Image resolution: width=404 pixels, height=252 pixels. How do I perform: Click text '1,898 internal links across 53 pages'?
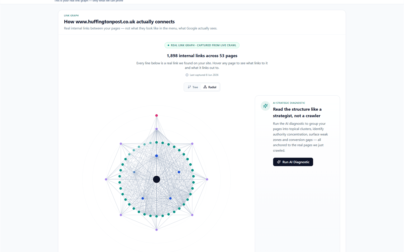click(x=202, y=56)
